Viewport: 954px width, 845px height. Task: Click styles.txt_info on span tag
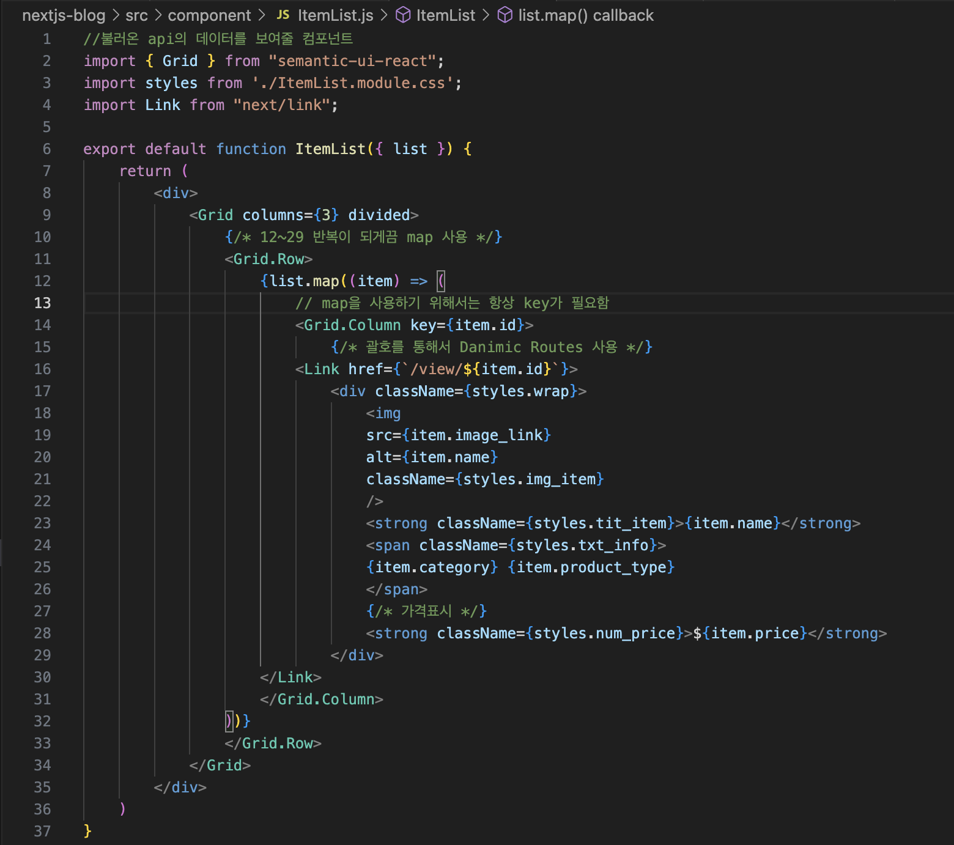click(582, 545)
